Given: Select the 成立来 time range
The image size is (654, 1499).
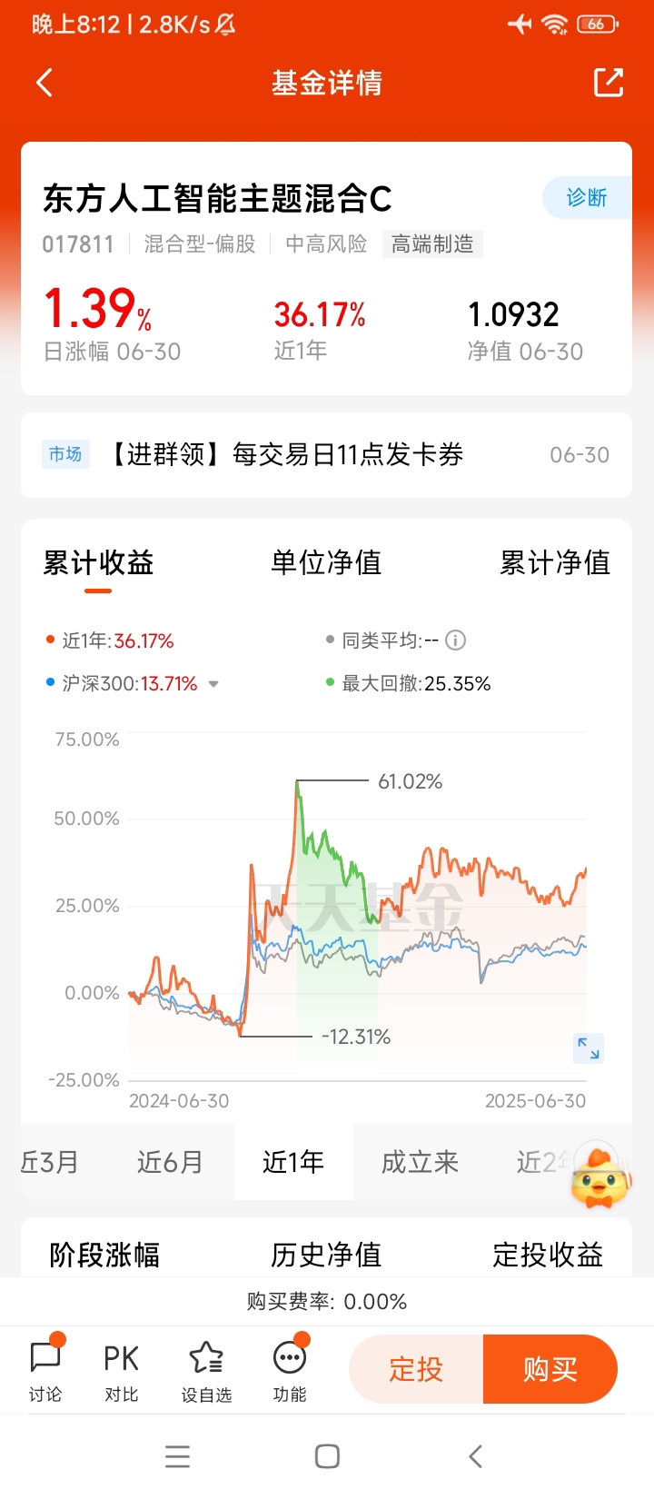Looking at the screenshot, I should tap(420, 1162).
